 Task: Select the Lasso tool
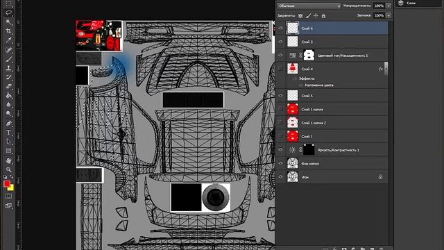tap(8, 12)
